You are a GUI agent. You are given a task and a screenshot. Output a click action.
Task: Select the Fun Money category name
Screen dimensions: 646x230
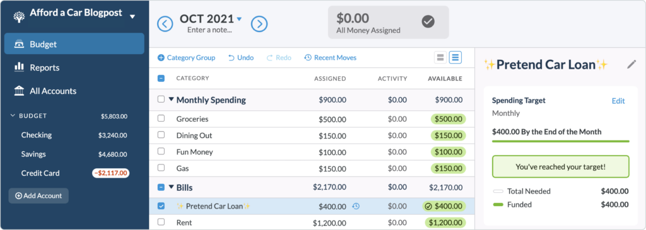(x=194, y=152)
